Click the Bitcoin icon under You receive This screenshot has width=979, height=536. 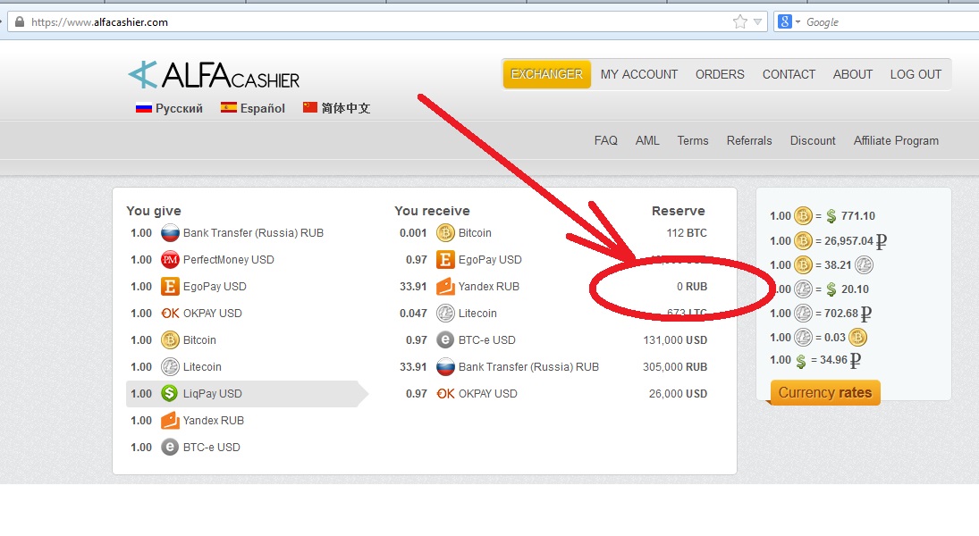[445, 233]
